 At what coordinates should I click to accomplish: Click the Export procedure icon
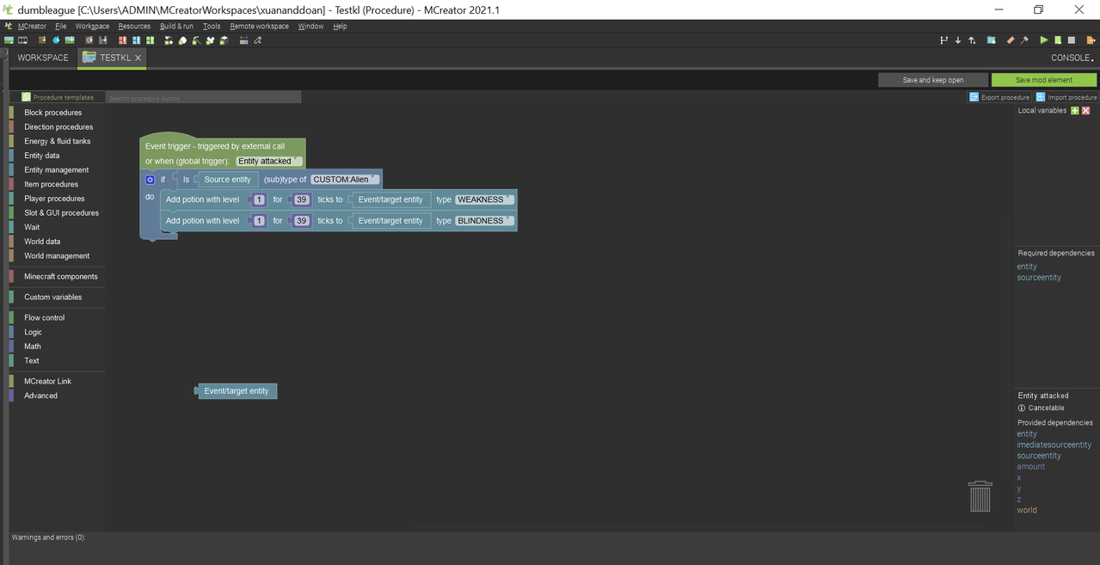pyautogui.click(x=974, y=97)
